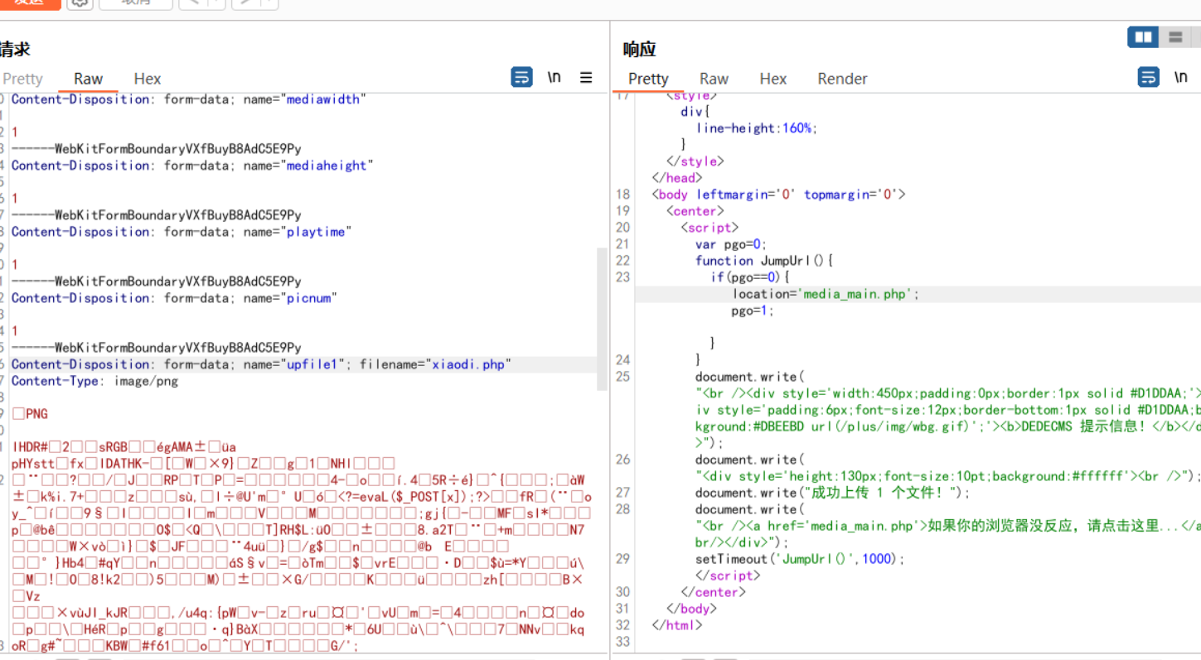Click the PNG signature line in request body
This screenshot has width=1201, height=660.
pos(30,414)
